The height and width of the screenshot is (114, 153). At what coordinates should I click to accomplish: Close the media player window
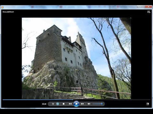coord(149,7)
